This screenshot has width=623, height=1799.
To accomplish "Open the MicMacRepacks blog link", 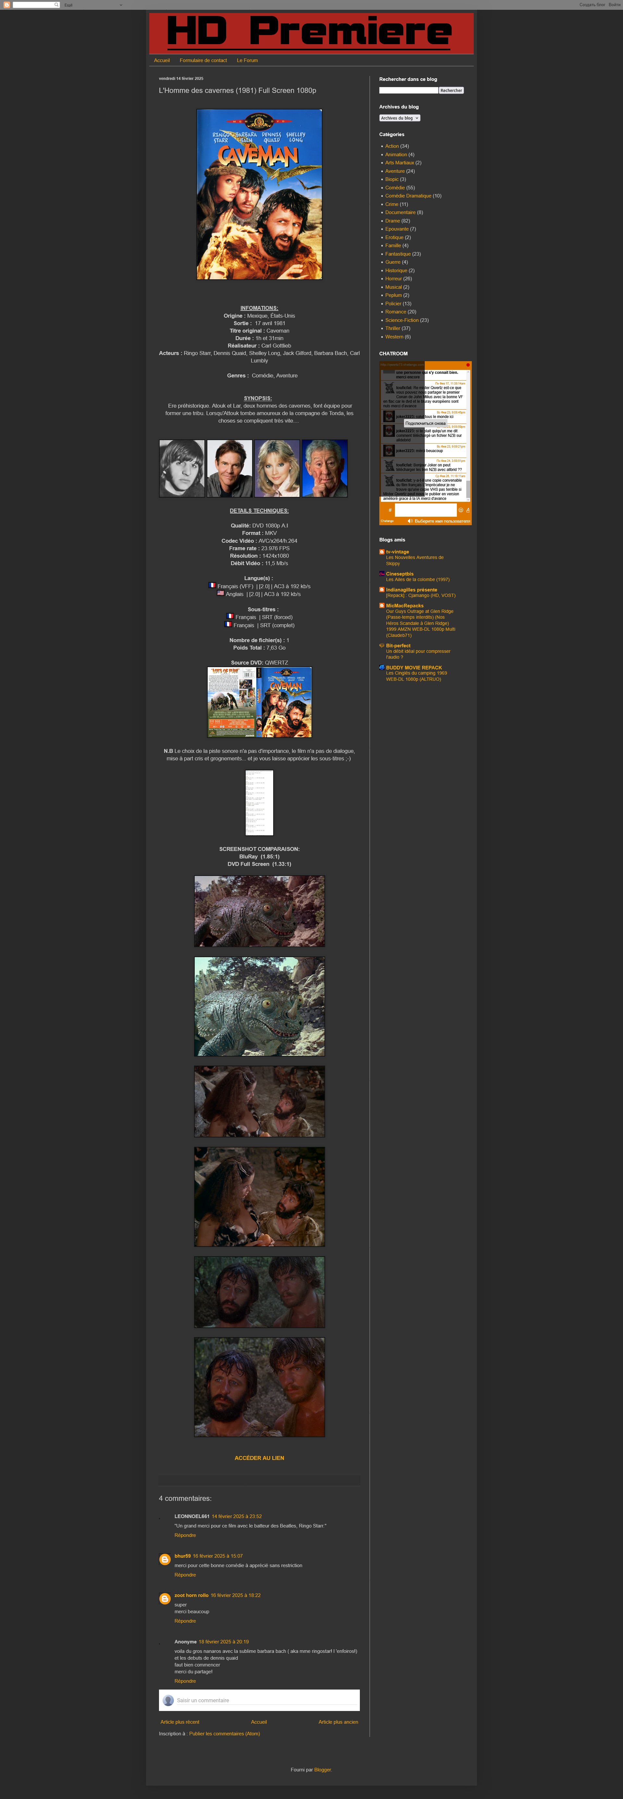I will (x=405, y=605).
